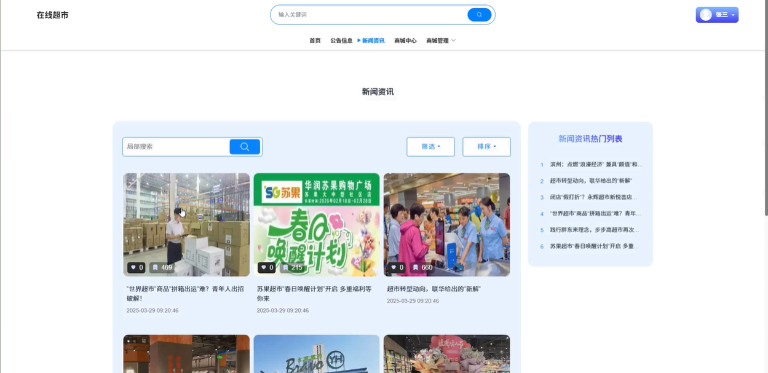Open the 筛选 filter dropdown
Image resolution: width=768 pixels, height=373 pixels.
(430, 147)
